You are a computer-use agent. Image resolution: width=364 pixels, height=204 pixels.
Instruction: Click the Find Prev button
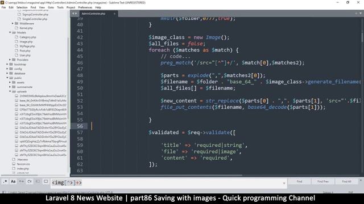323,181
